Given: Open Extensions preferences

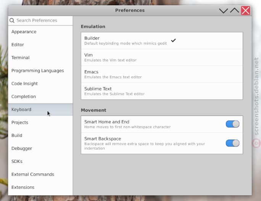Looking at the screenshot, I should tap(40, 188).
